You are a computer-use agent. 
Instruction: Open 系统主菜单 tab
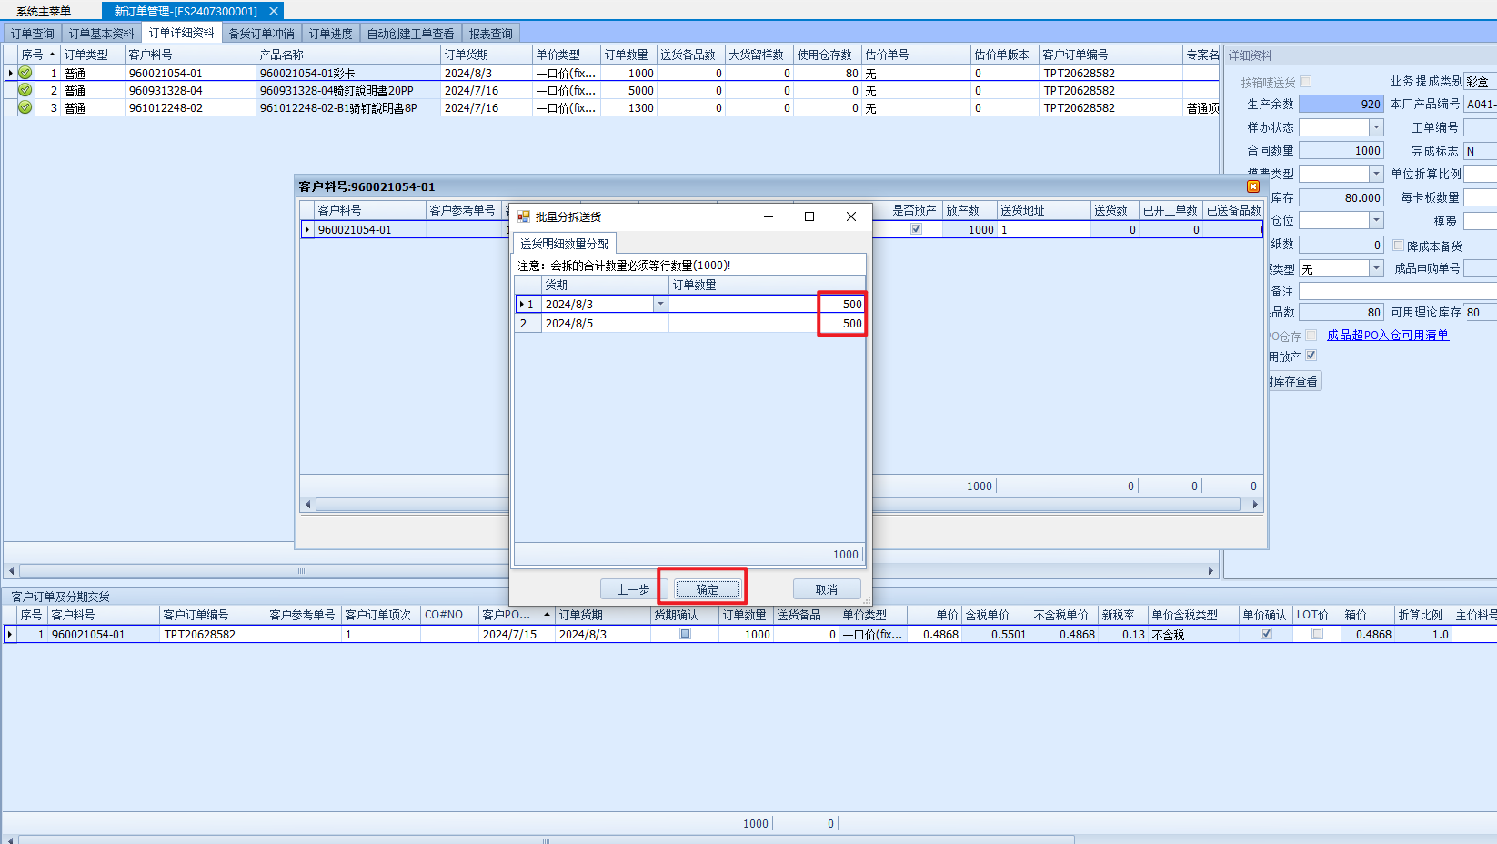tap(44, 11)
